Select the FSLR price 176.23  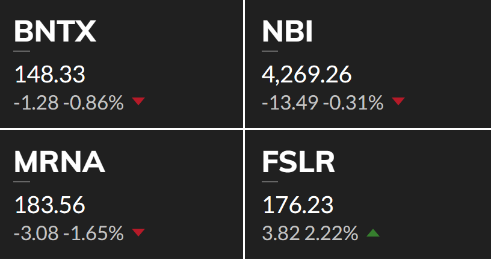[x=298, y=205]
